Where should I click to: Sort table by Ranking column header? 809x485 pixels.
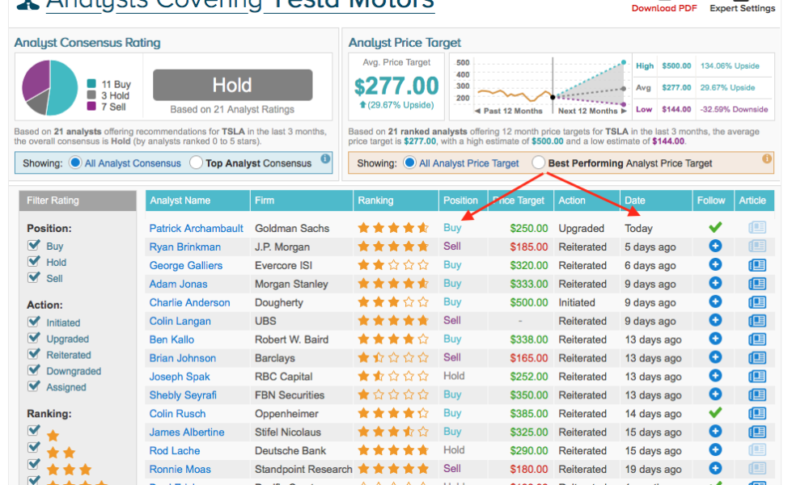click(375, 200)
